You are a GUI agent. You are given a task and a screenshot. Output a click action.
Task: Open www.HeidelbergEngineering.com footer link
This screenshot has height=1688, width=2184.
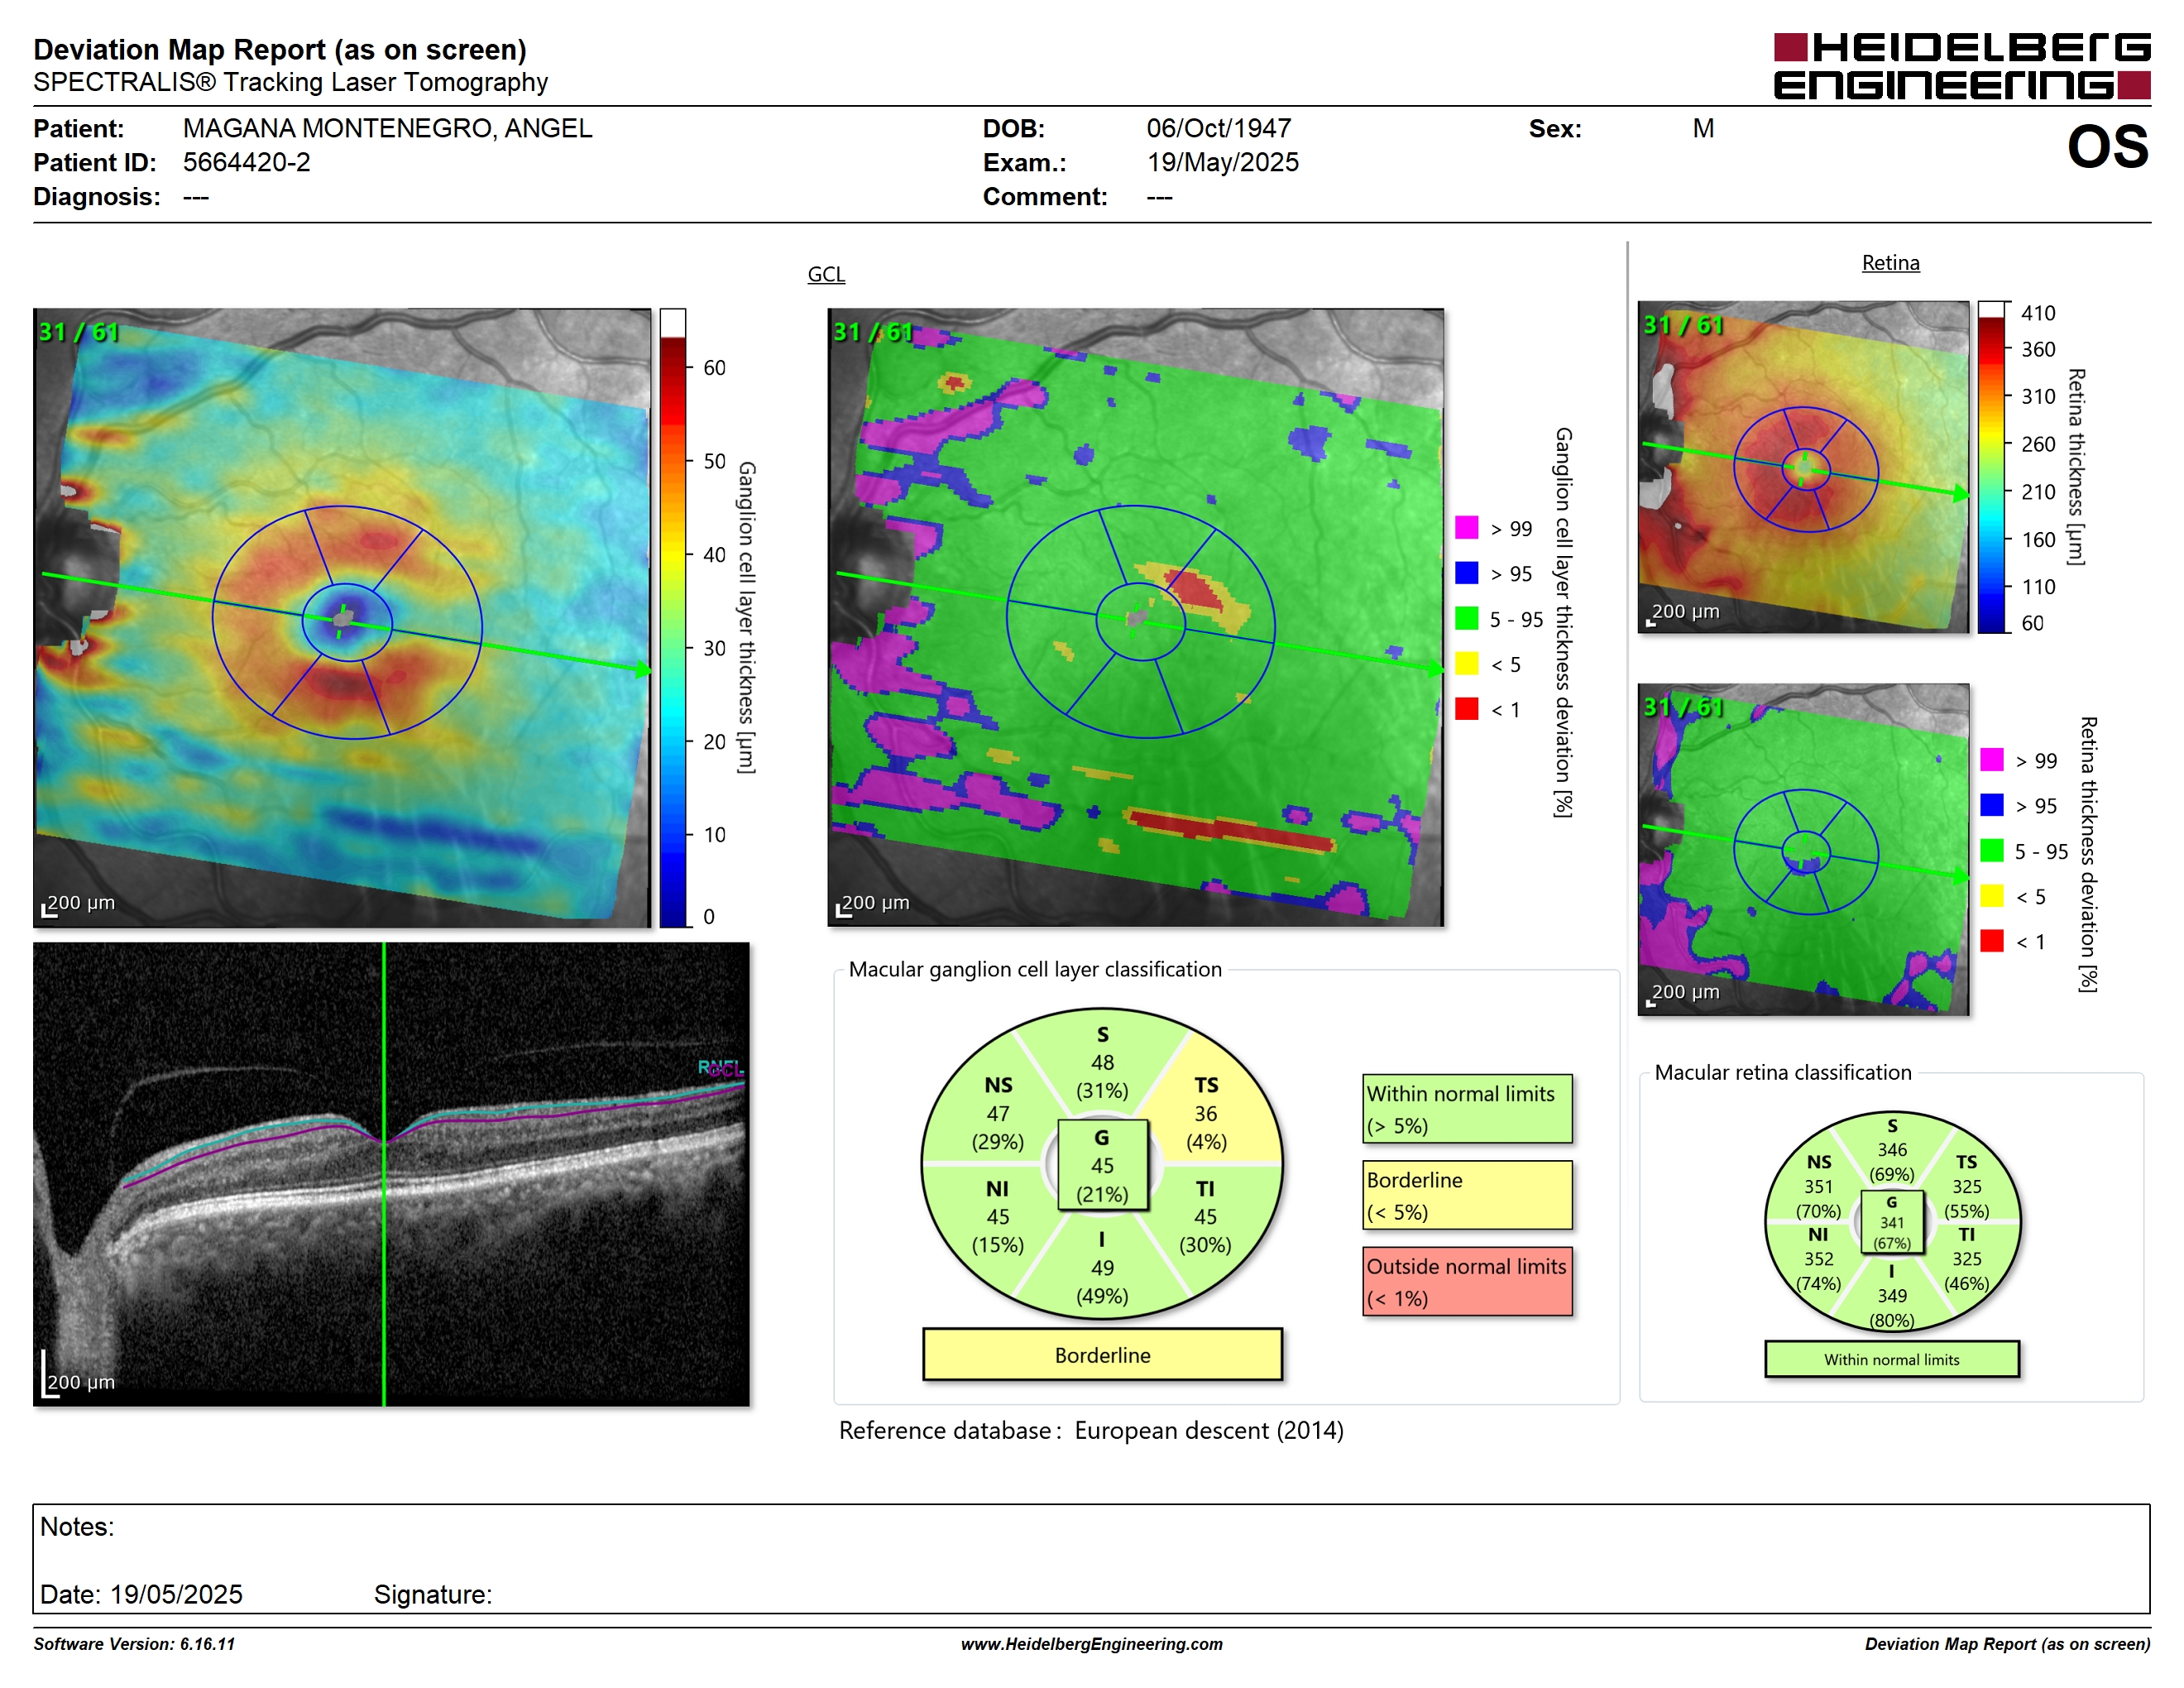1091,1644
